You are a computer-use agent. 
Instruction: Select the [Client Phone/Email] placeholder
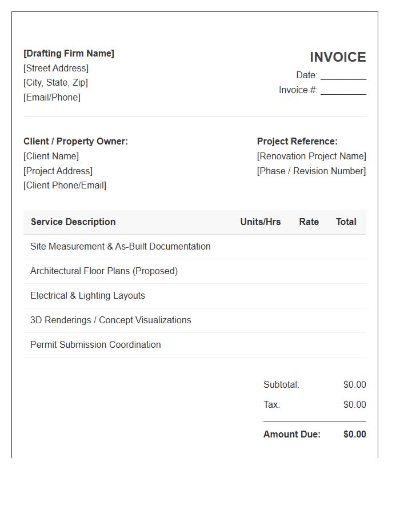click(65, 186)
